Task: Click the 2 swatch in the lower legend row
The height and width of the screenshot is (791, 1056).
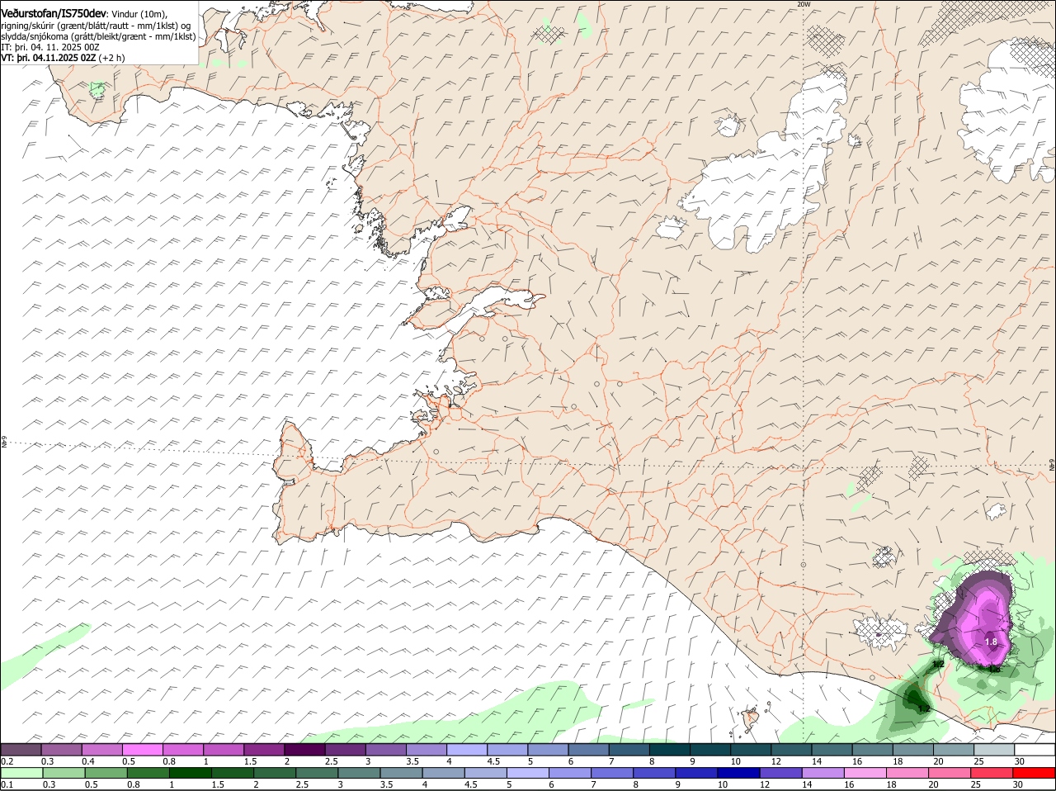Action: pyautogui.click(x=274, y=773)
